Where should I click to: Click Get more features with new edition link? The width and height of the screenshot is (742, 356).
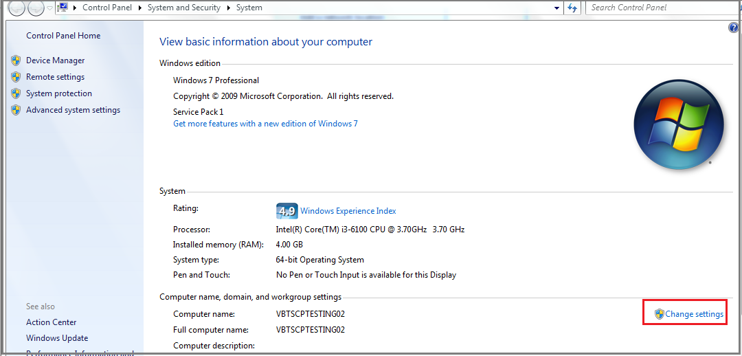pos(265,124)
